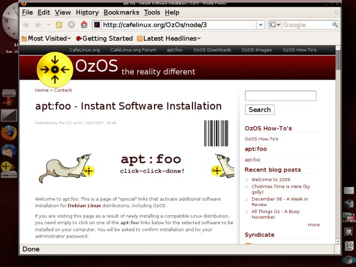Click the Debian Linux bold link
The height and width of the screenshot is (267, 356).
84,206
